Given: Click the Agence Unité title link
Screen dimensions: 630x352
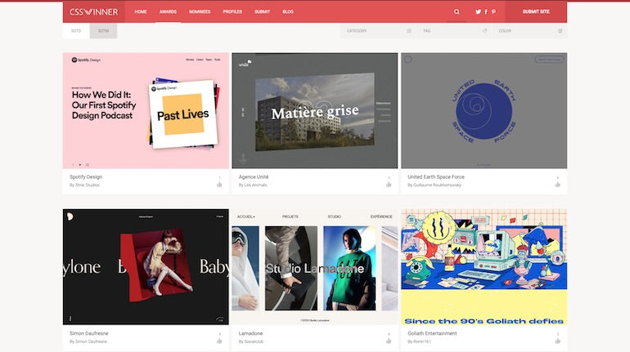Looking at the screenshot, I should [254, 176].
